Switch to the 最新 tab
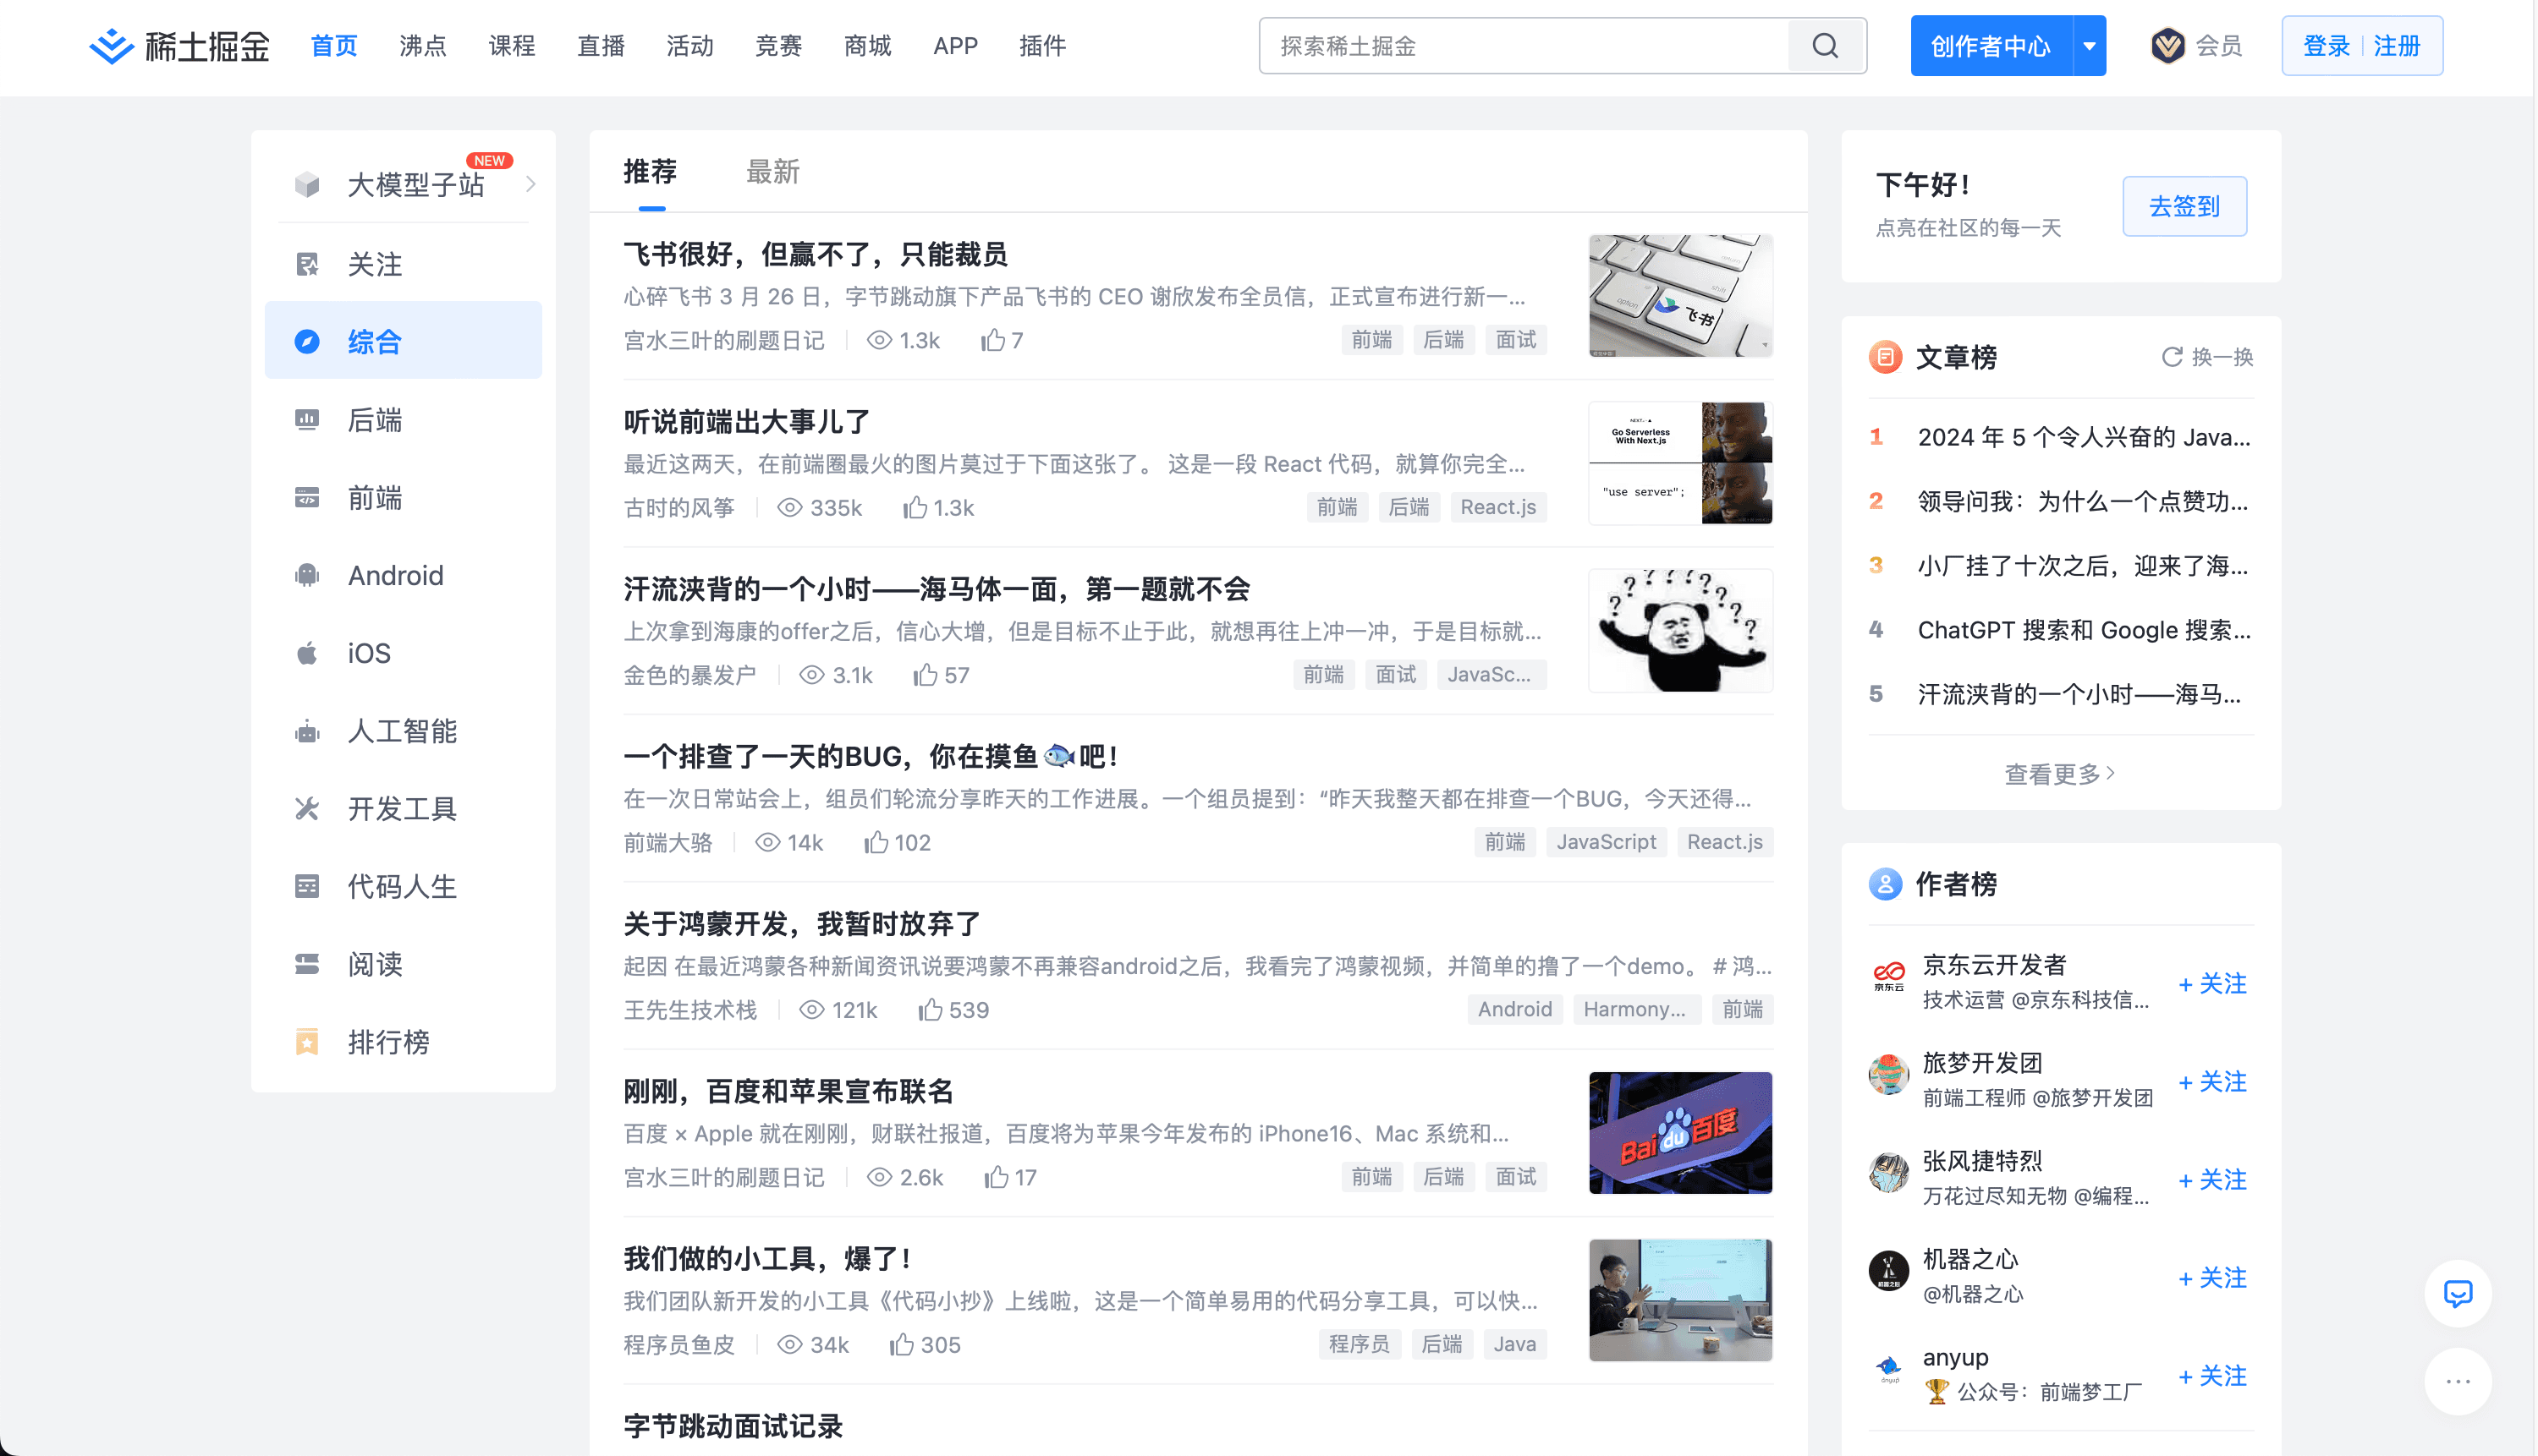The width and height of the screenshot is (2538, 1456). 772,172
